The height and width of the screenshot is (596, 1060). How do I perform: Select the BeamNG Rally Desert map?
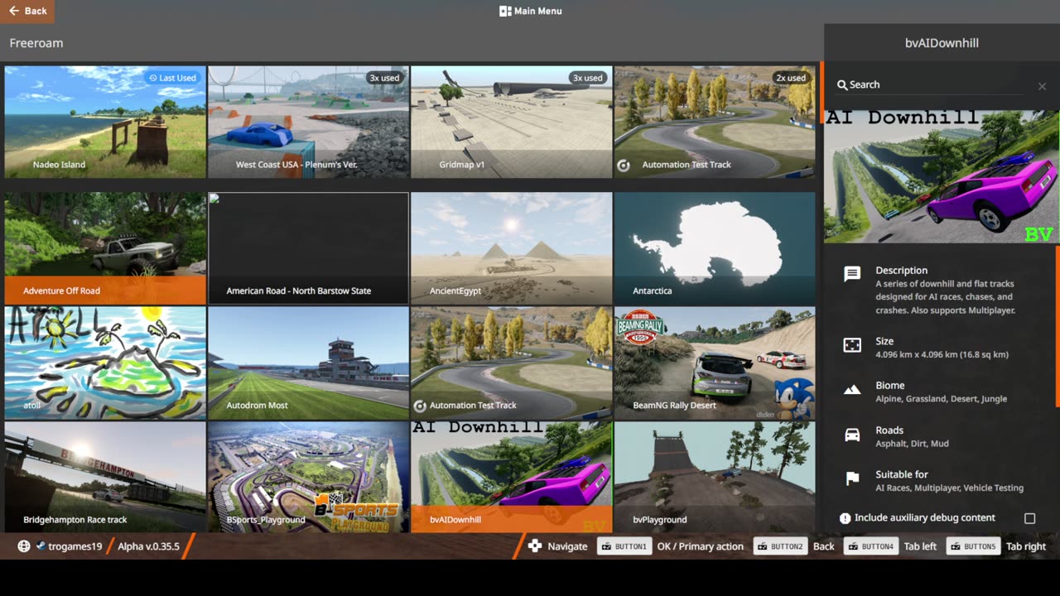pos(715,363)
